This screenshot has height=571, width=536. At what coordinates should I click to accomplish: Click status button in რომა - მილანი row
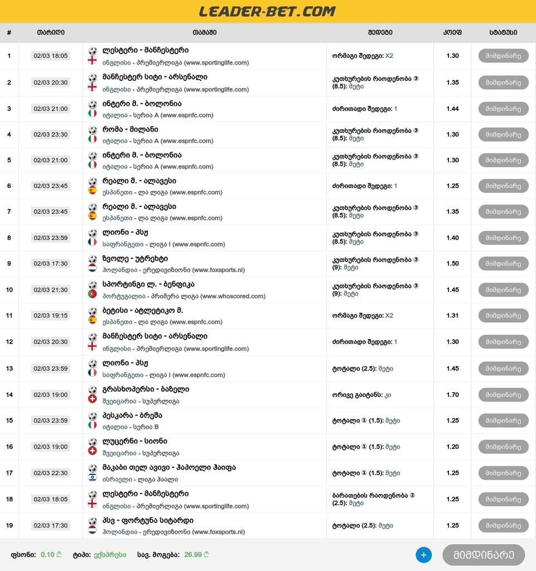point(503,134)
